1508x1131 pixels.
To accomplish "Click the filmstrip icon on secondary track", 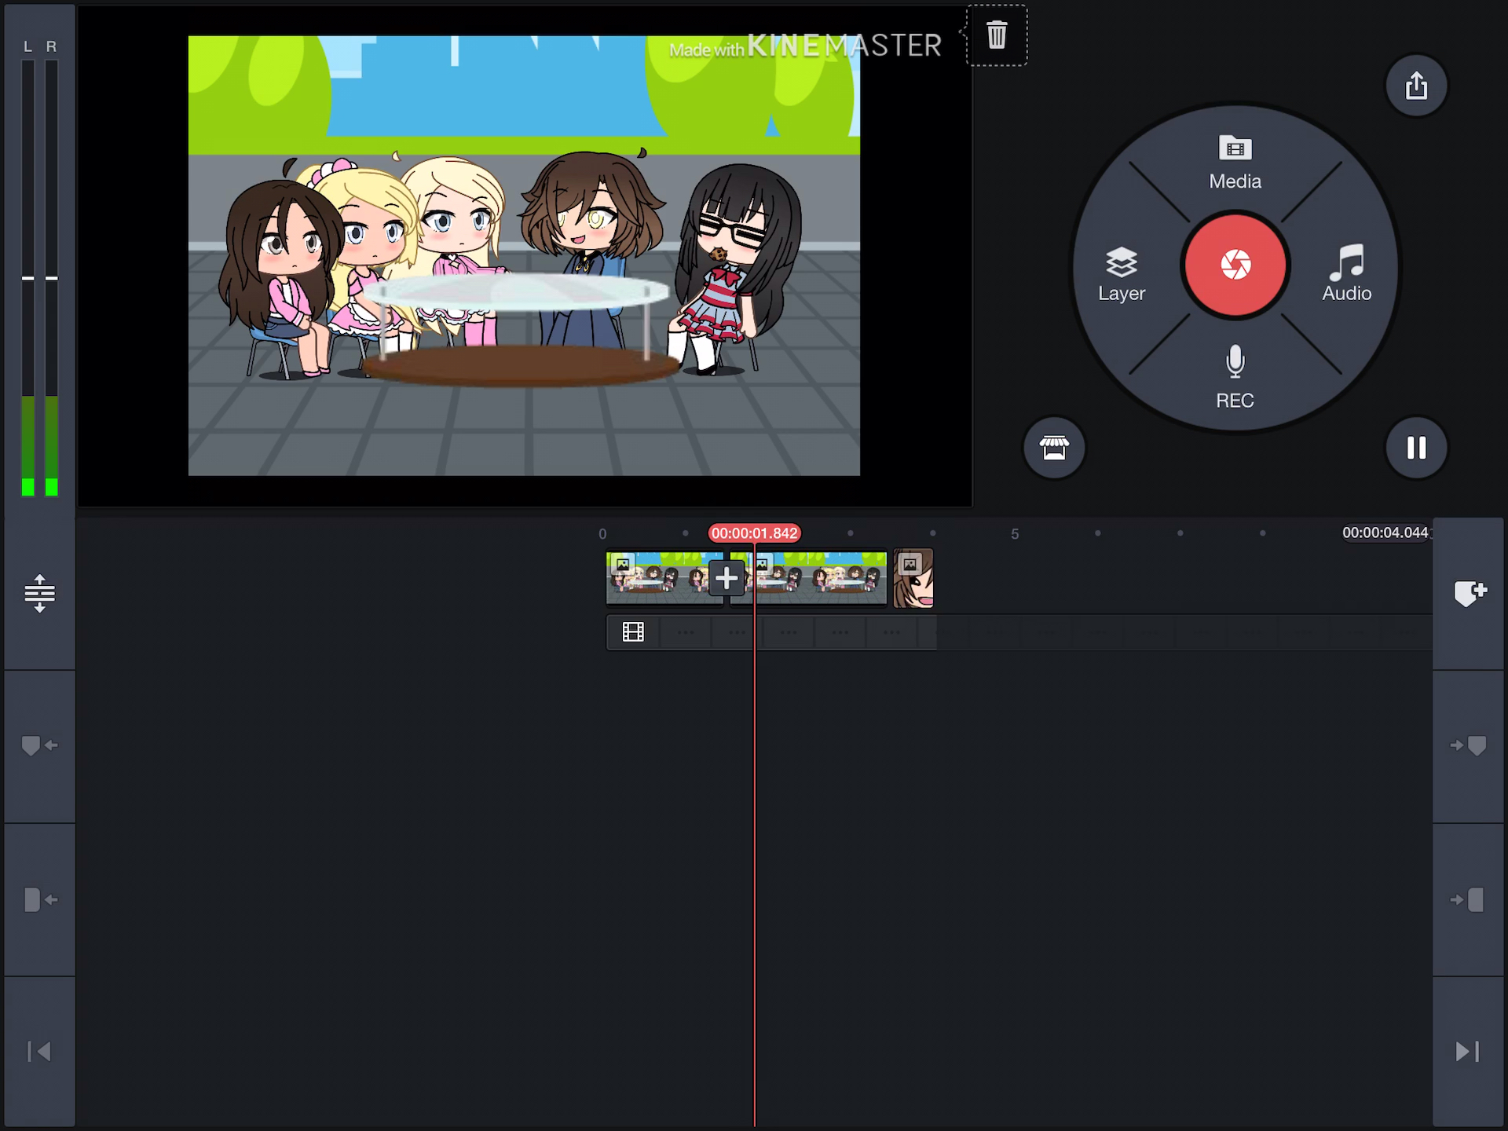I will click(x=633, y=632).
